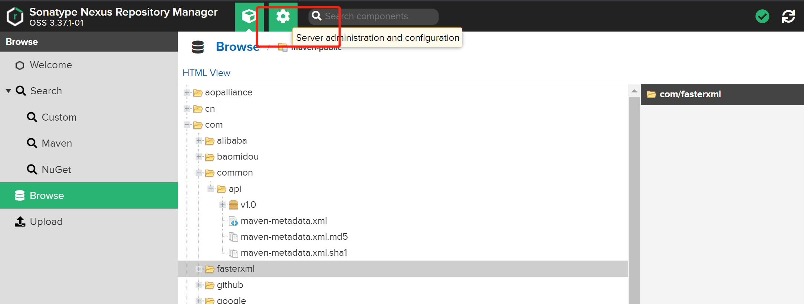Click the github folder icon
This screenshot has height=304, width=804.
coord(210,285)
